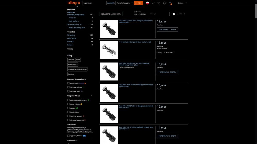Go to next results page arrow

coord(184,14)
